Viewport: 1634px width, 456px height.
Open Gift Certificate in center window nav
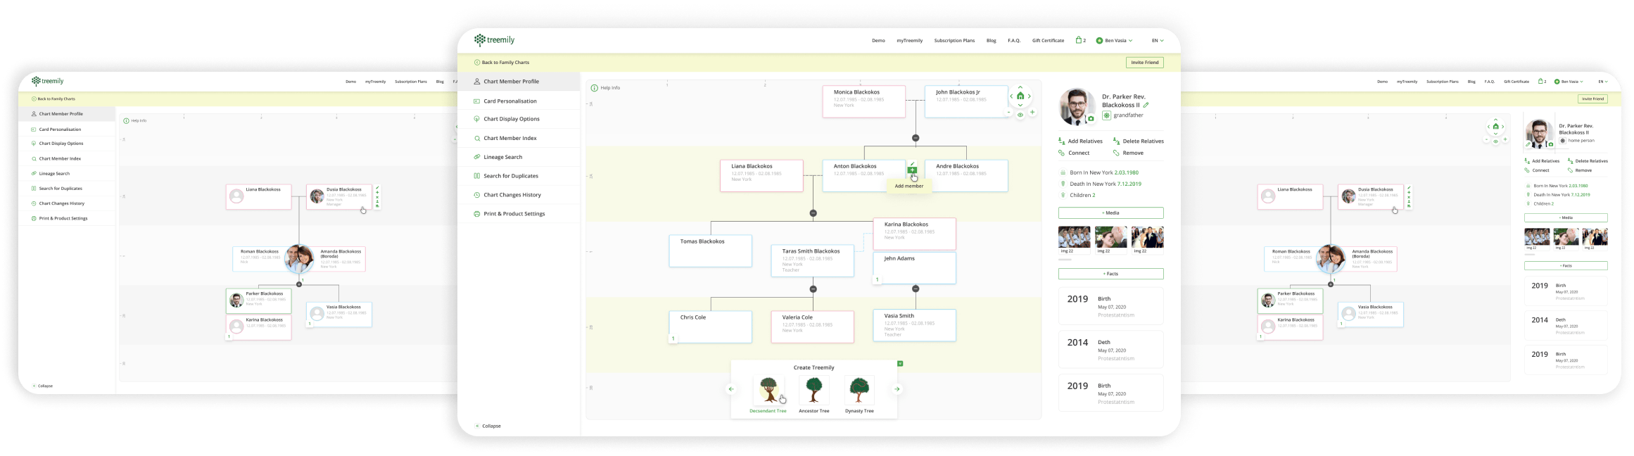click(1048, 41)
